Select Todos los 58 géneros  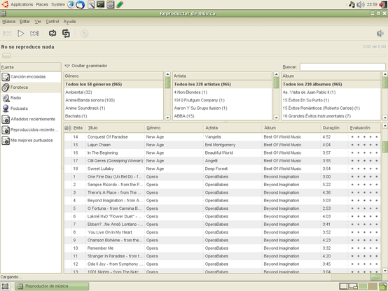113,85
